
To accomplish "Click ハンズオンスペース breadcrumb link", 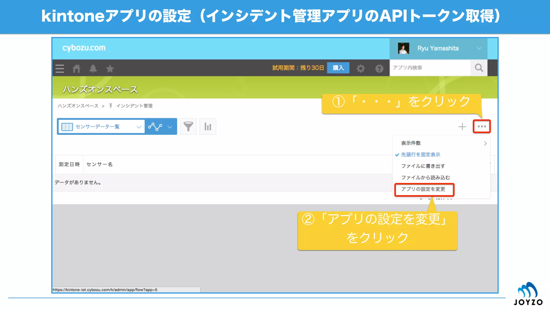I will point(78,106).
